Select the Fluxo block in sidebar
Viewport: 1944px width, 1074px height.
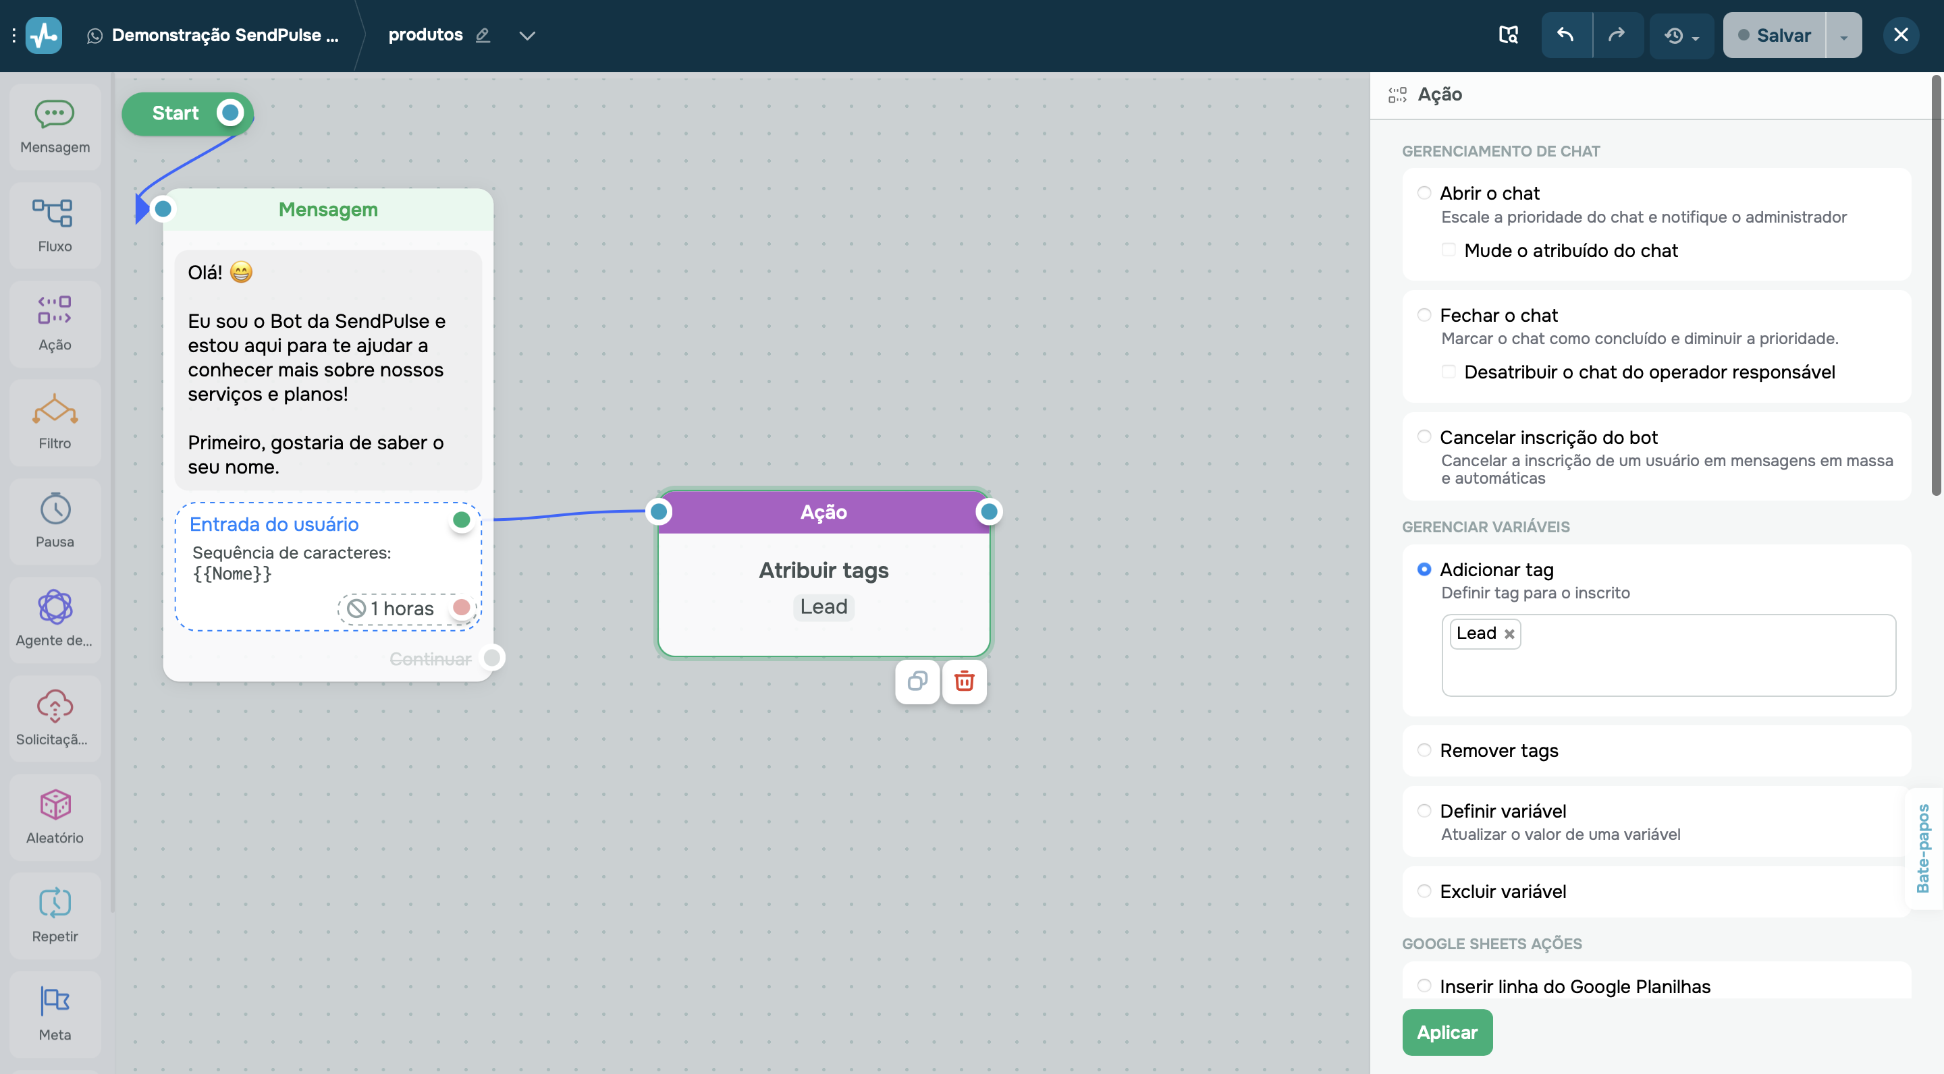coord(55,225)
